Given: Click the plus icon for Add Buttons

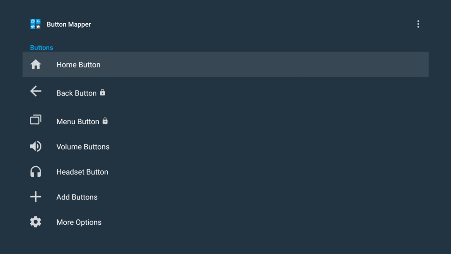Looking at the screenshot, I should 36,197.
